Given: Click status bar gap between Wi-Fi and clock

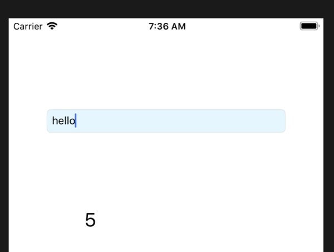Looking at the screenshot, I should 106,27.
